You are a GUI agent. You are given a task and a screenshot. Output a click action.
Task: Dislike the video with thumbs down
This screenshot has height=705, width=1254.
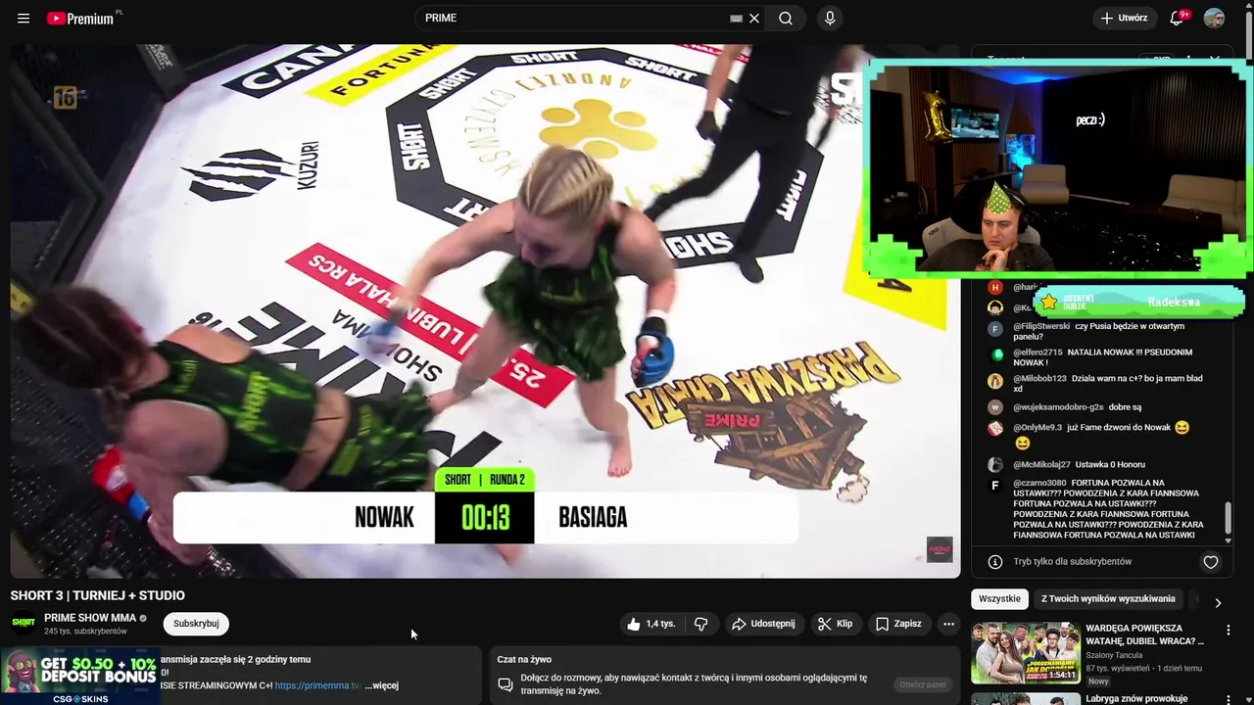click(x=701, y=624)
